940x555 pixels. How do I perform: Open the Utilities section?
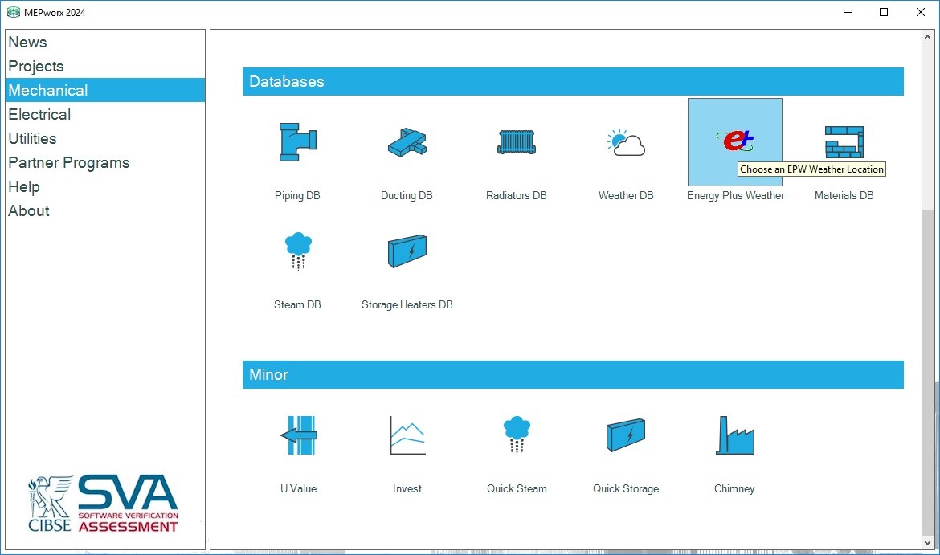click(x=105, y=138)
